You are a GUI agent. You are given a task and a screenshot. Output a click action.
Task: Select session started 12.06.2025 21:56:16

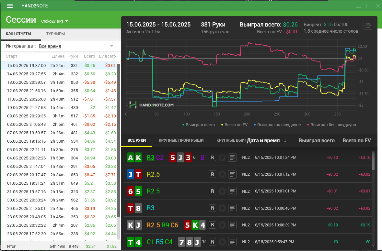(x=59, y=91)
